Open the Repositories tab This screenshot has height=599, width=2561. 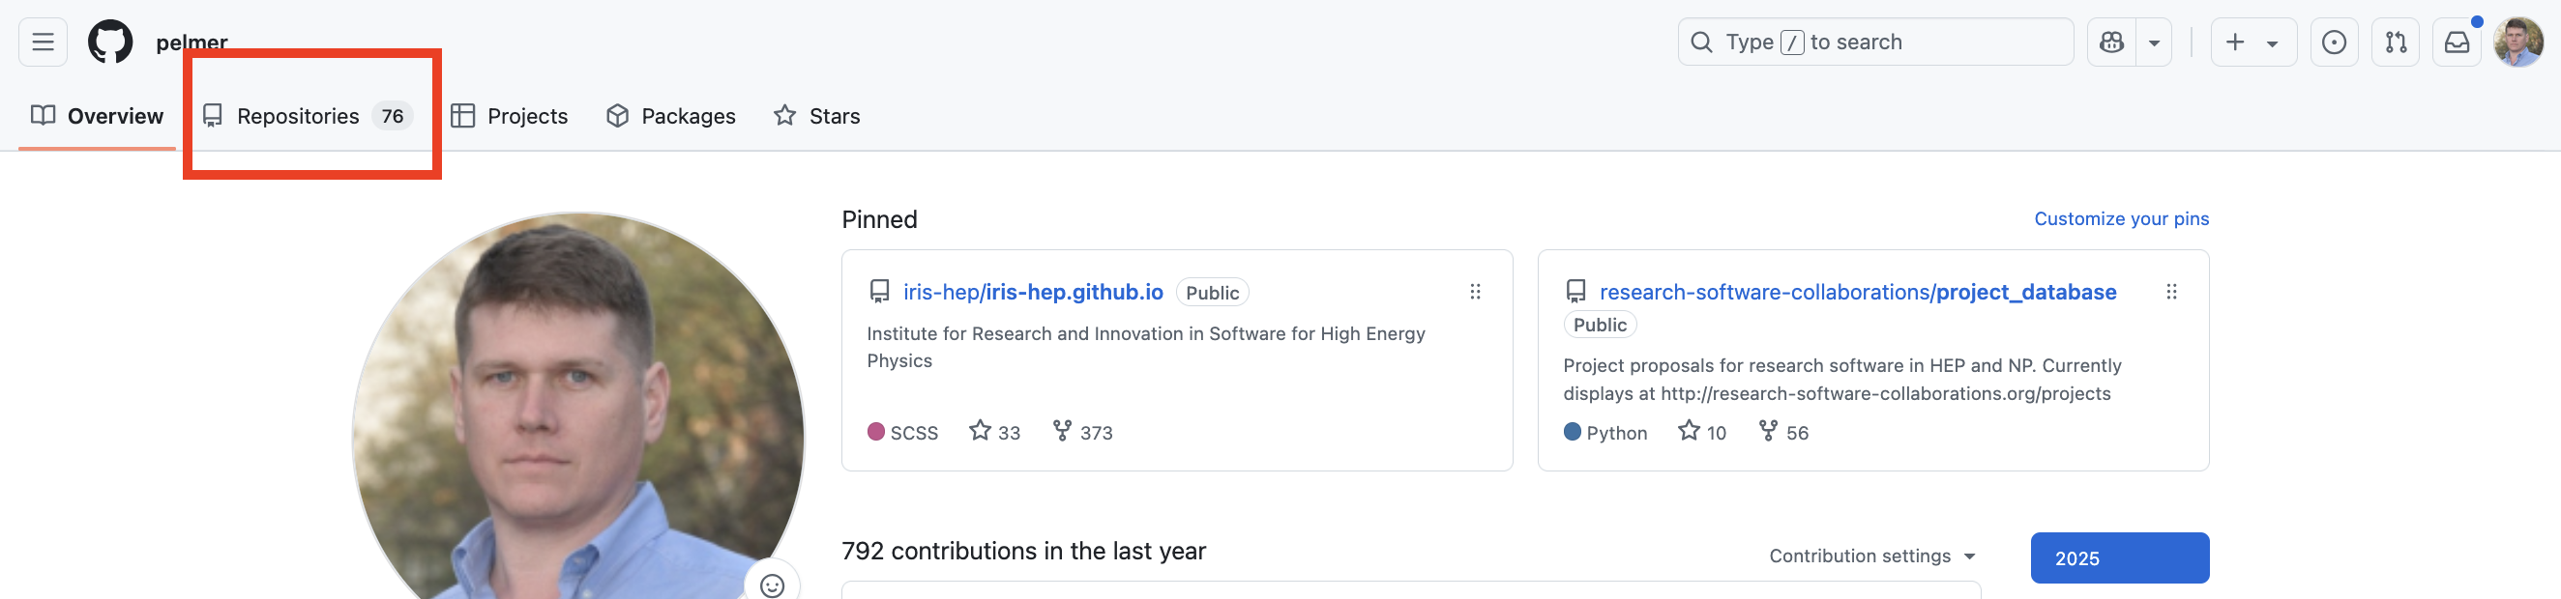pyautogui.click(x=308, y=116)
